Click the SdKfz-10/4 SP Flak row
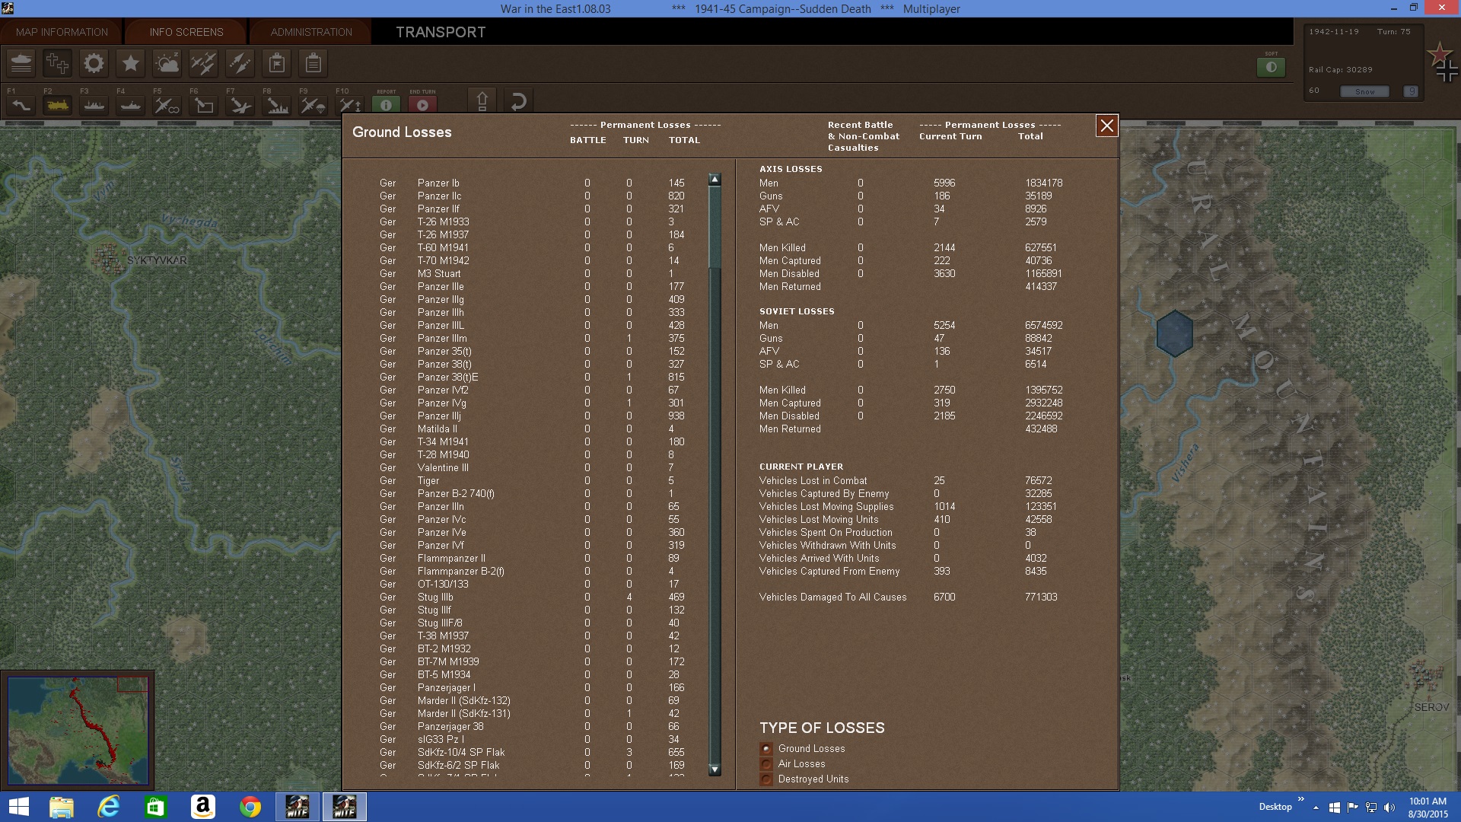1461x822 pixels. pyautogui.click(x=533, y=752)
